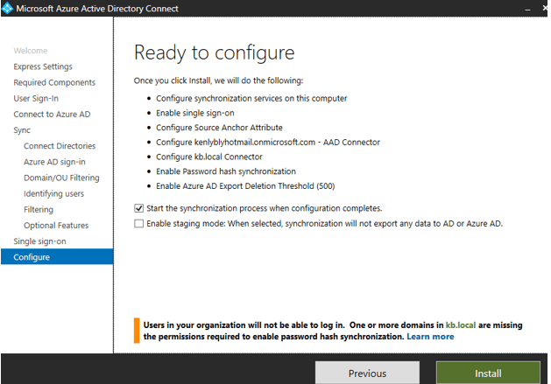Check the start synchronization process checkbox
551x384 pixels.
[139, 208]
